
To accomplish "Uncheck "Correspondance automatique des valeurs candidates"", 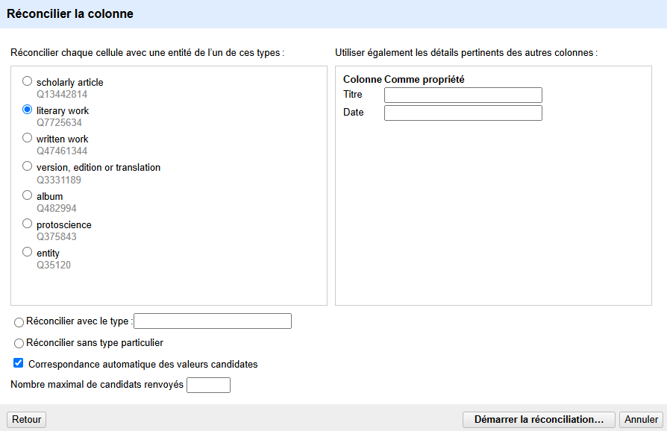I will (18, 363).
